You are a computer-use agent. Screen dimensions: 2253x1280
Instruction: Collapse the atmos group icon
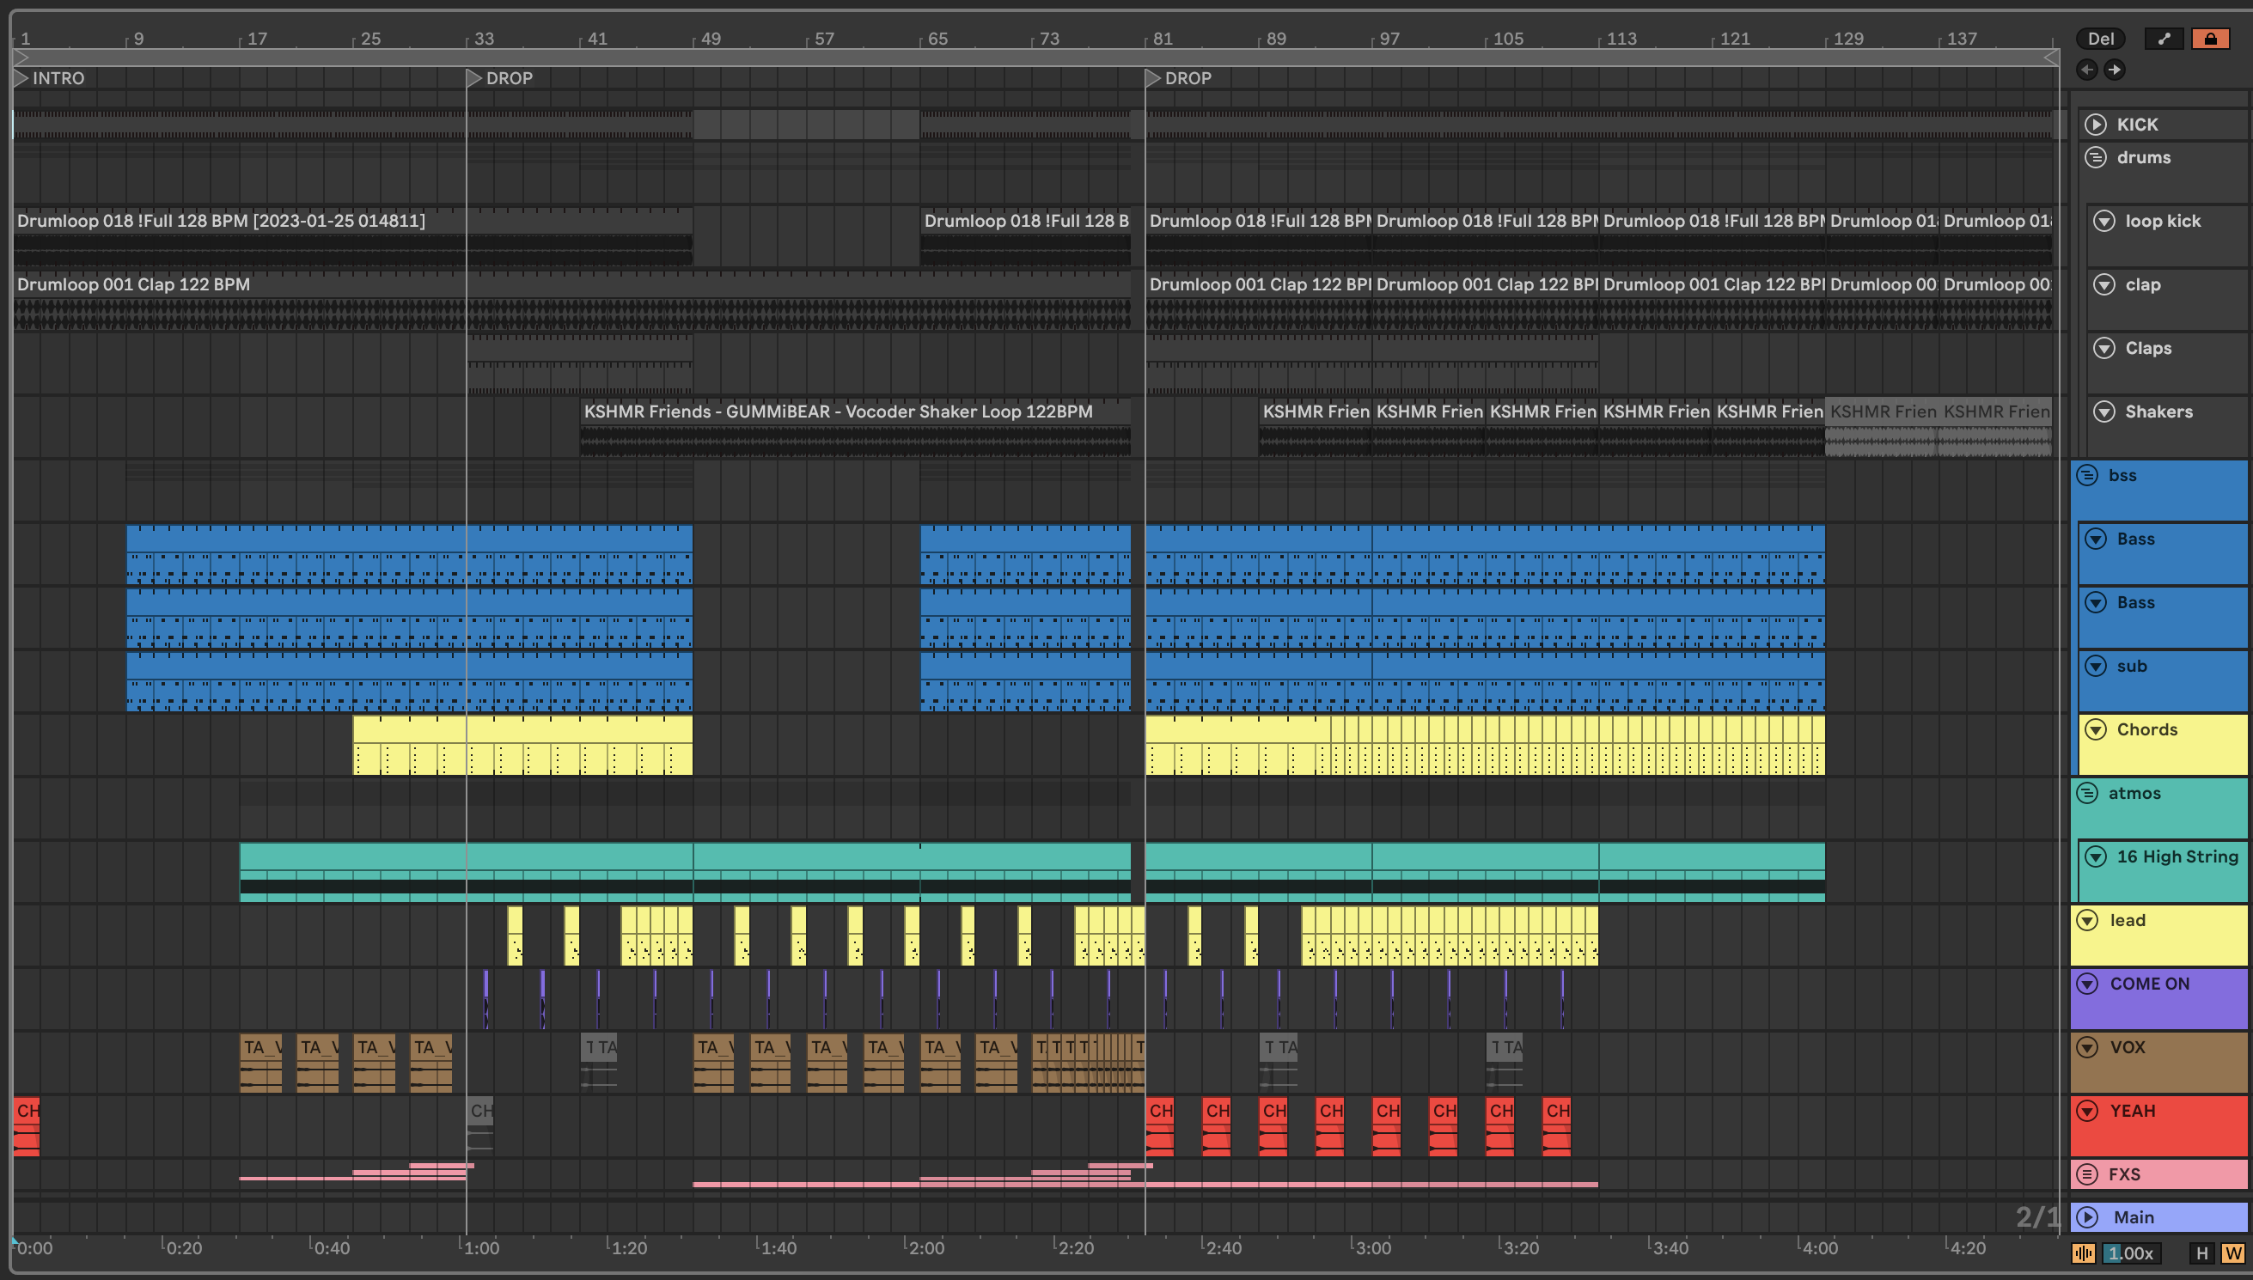pyautogui.click(x=2087, y=794)
